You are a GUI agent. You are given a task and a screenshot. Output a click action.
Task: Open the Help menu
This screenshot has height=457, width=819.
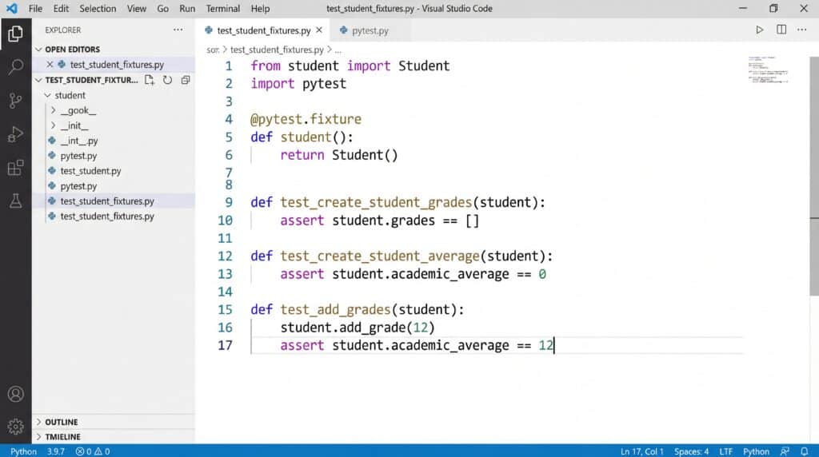(x=260, y=8)
